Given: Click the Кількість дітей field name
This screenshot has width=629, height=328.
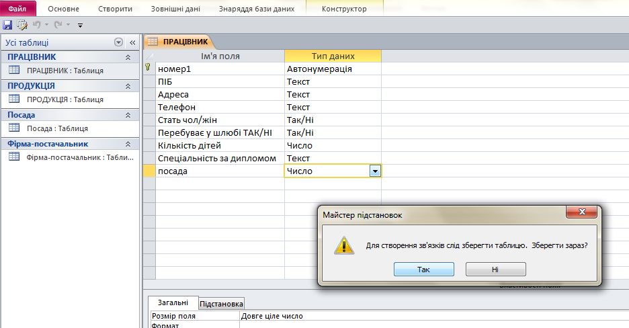Looking at the screenshot, I should coord(220,146).
